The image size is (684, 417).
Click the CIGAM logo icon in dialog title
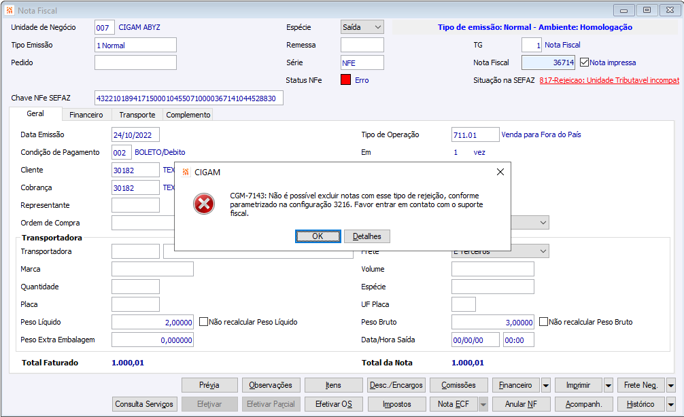point(186,172)
